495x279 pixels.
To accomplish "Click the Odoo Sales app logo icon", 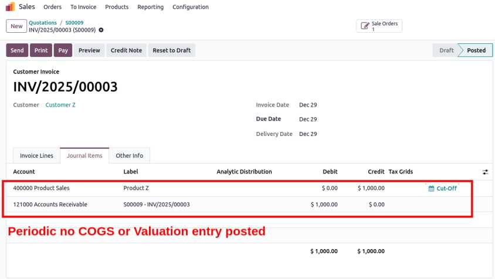I will [x=10, y=7].
